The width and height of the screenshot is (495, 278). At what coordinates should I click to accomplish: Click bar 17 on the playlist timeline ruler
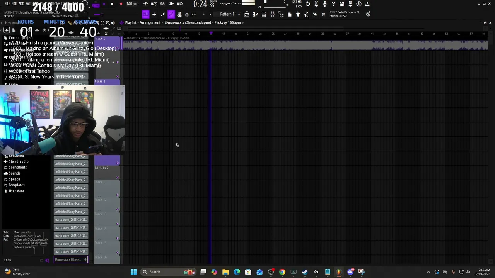pyautogui.click(x=224, y=34)
